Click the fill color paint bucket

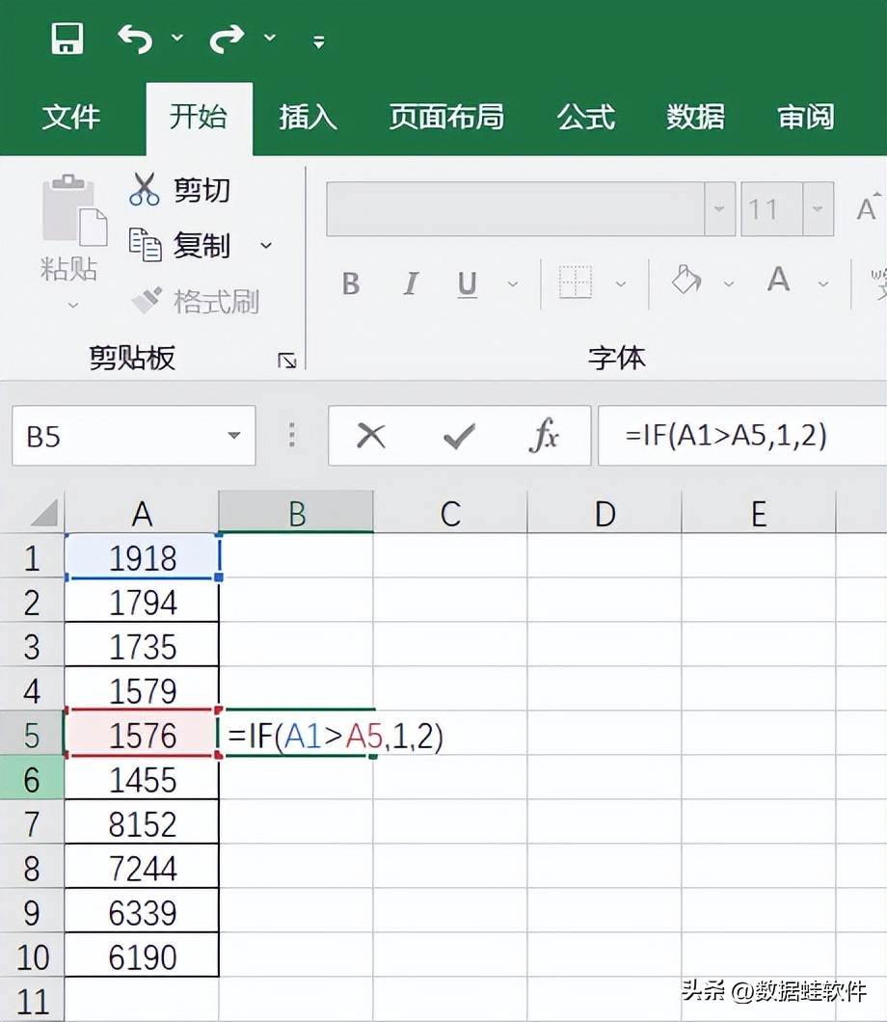(686, 282)
